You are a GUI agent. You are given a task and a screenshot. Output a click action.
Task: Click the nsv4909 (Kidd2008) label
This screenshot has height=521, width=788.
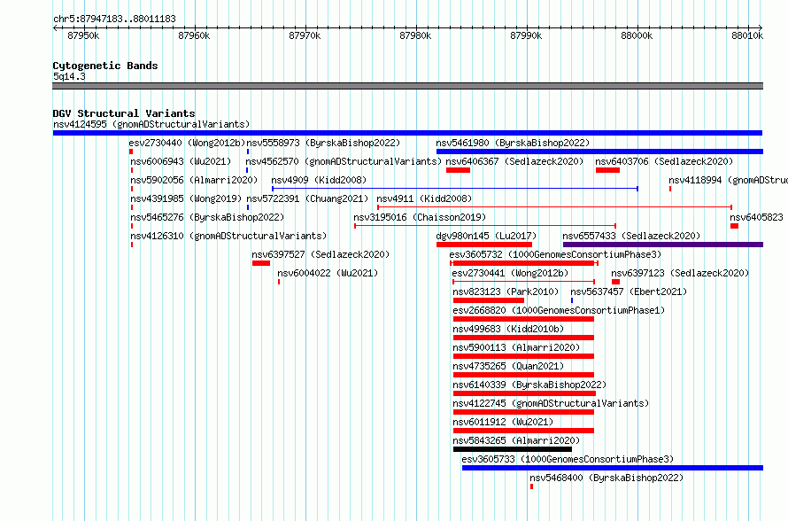click(319, 180)
